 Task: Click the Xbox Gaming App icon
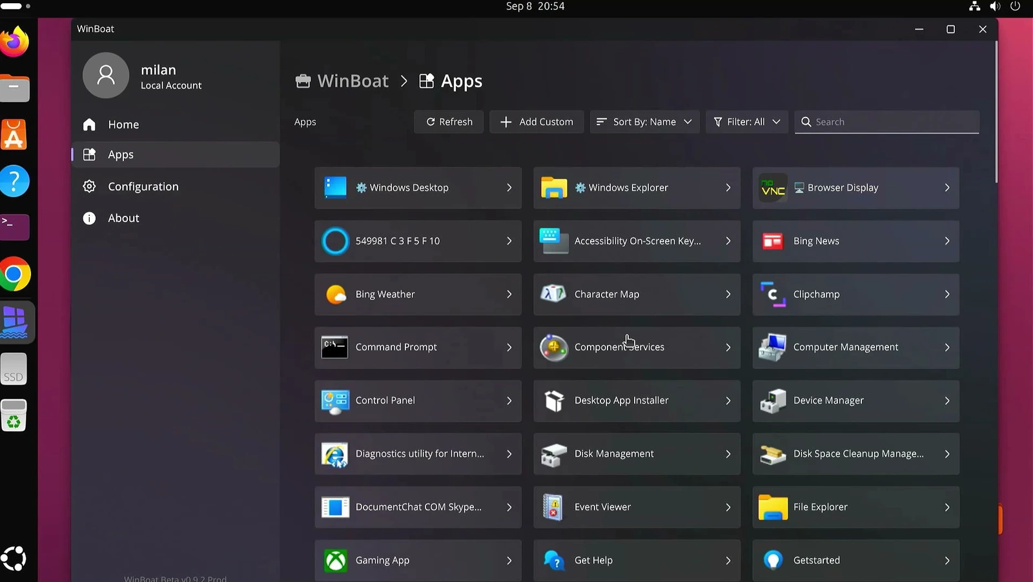(335, 561)
